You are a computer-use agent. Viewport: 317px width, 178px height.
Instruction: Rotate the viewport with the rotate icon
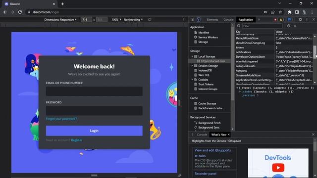click(x=150, y=20)
